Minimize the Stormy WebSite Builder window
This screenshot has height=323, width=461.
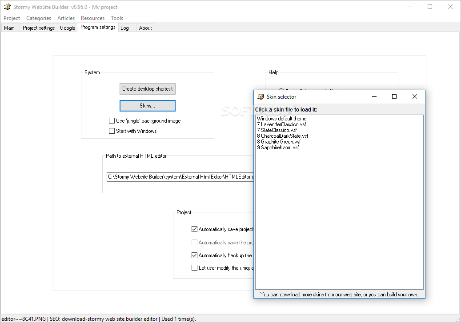coord(410,7)
